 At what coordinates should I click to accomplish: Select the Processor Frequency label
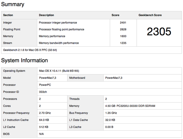click(x=16, y=113)
